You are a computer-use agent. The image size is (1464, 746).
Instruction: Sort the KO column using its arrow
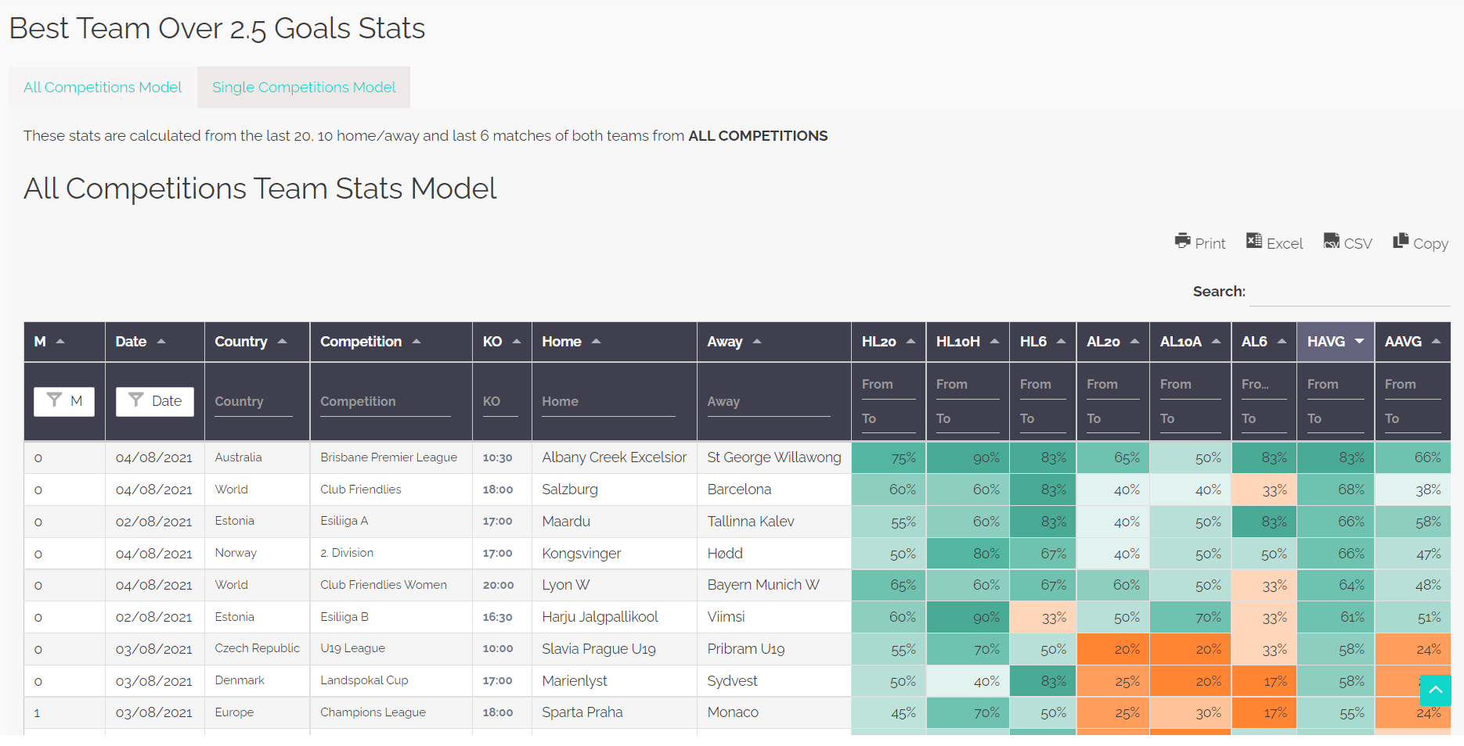[516, 341]
